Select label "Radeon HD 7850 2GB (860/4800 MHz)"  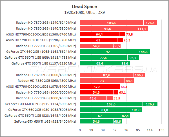(47, 81)
